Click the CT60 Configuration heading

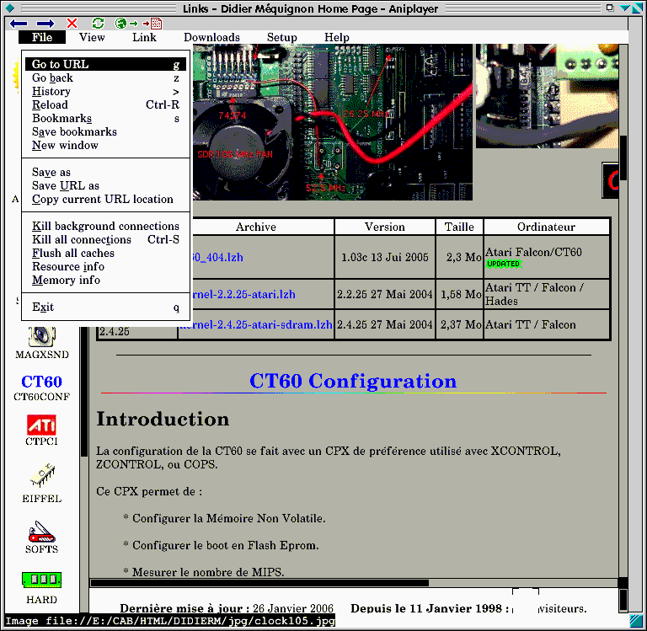353,381
